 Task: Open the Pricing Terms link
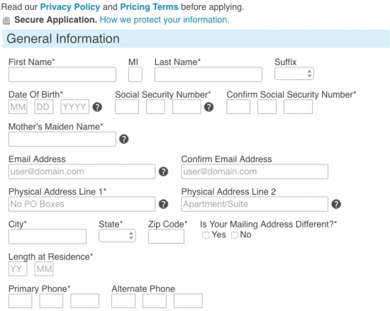pos(149,7)
